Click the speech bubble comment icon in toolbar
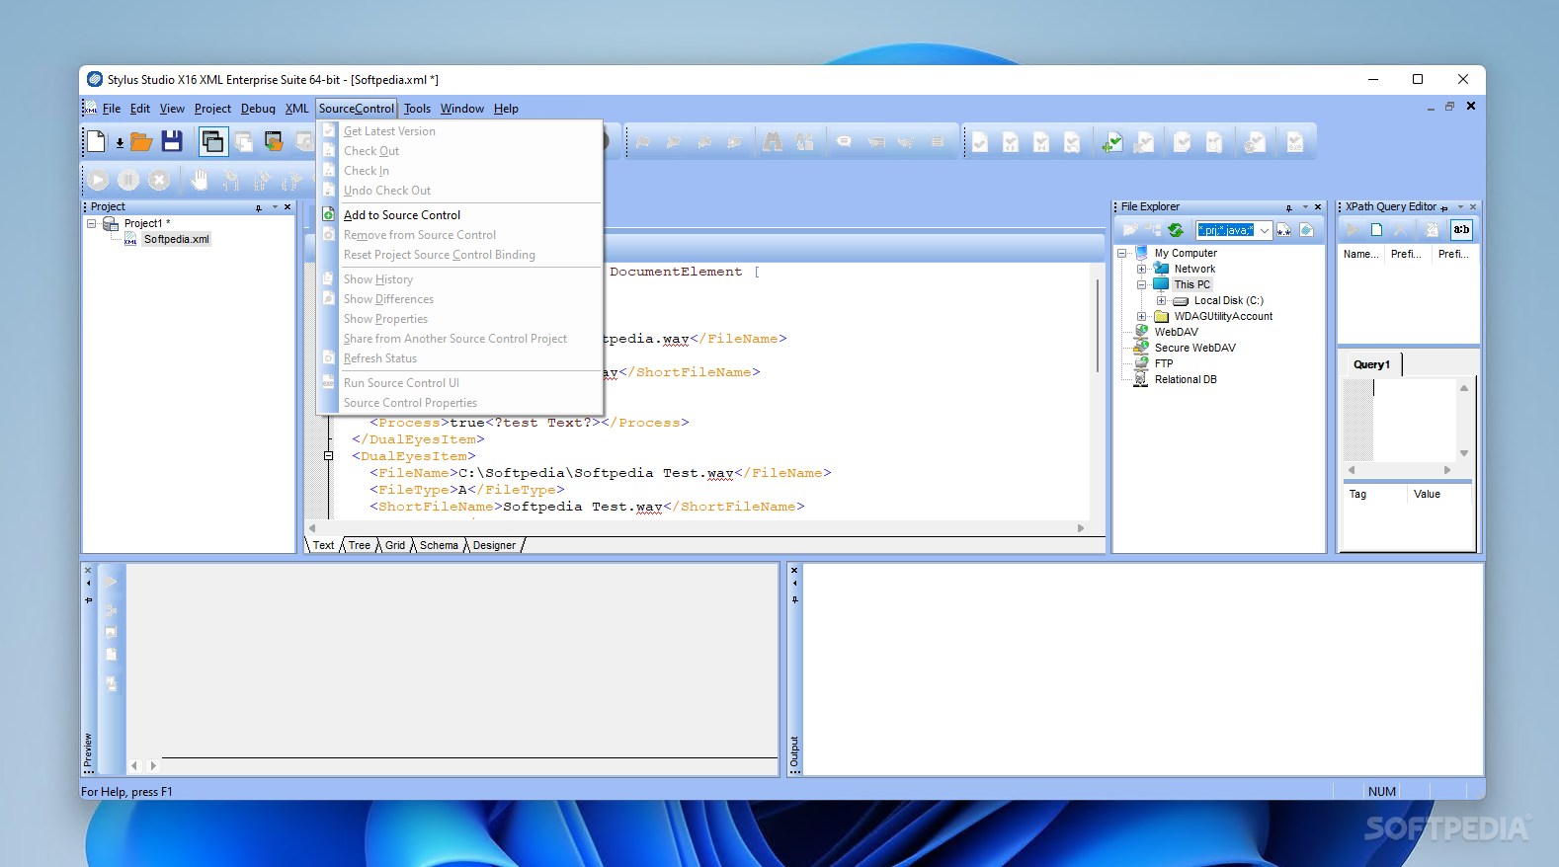The image size is (1559, 867). coord(844,142)
